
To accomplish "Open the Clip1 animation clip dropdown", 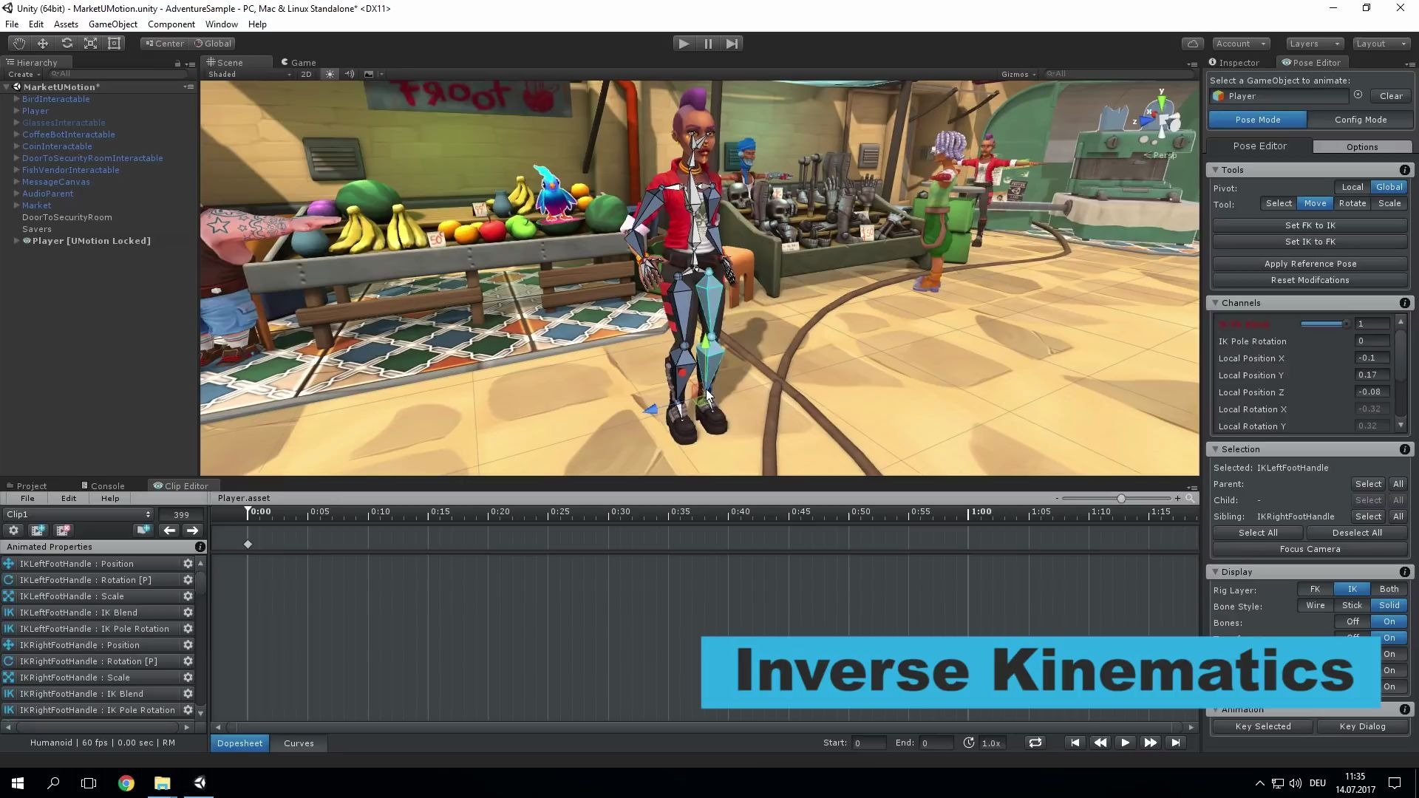I will (78, 514).
